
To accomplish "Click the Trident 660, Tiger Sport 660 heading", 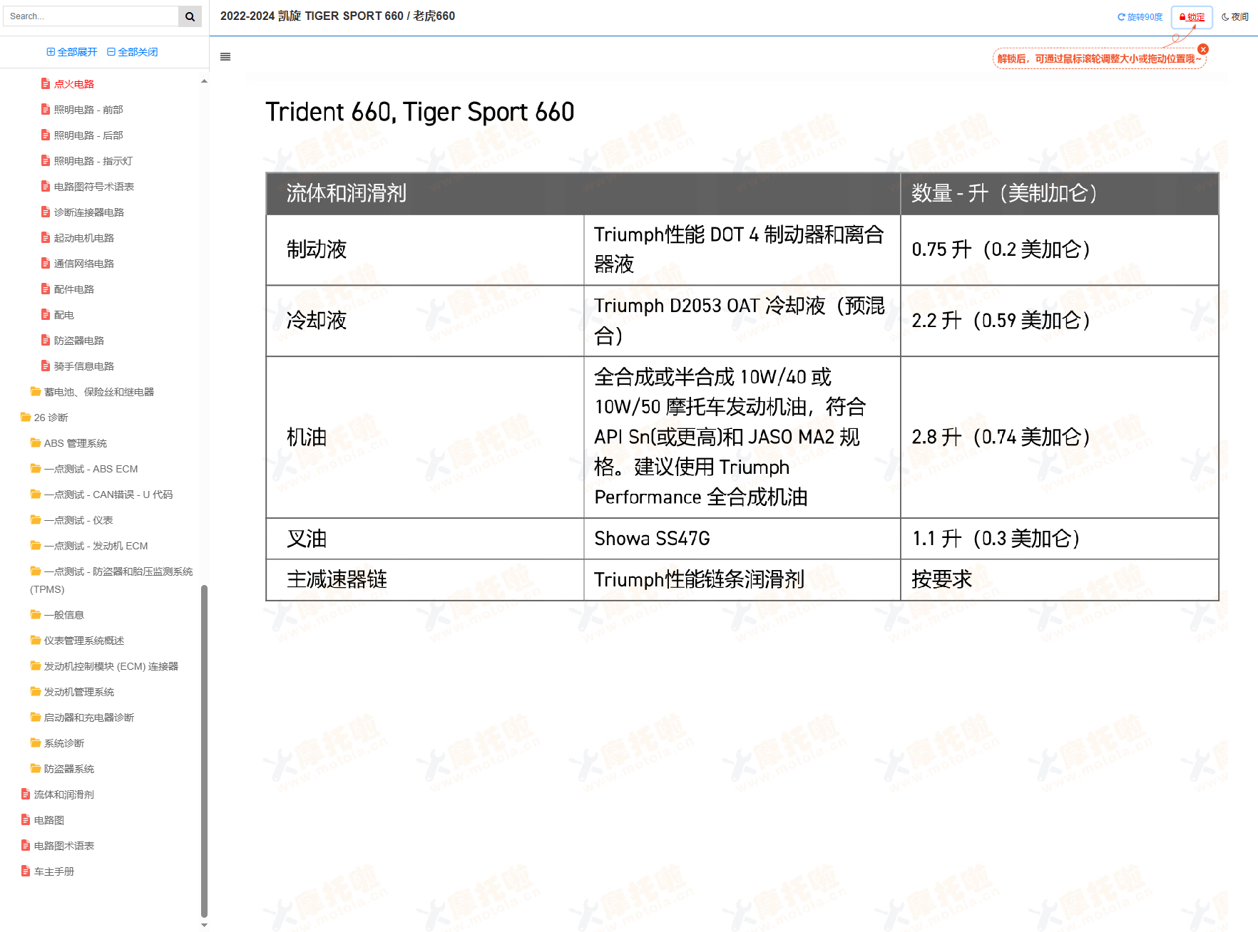I will (x=420, y=112).
